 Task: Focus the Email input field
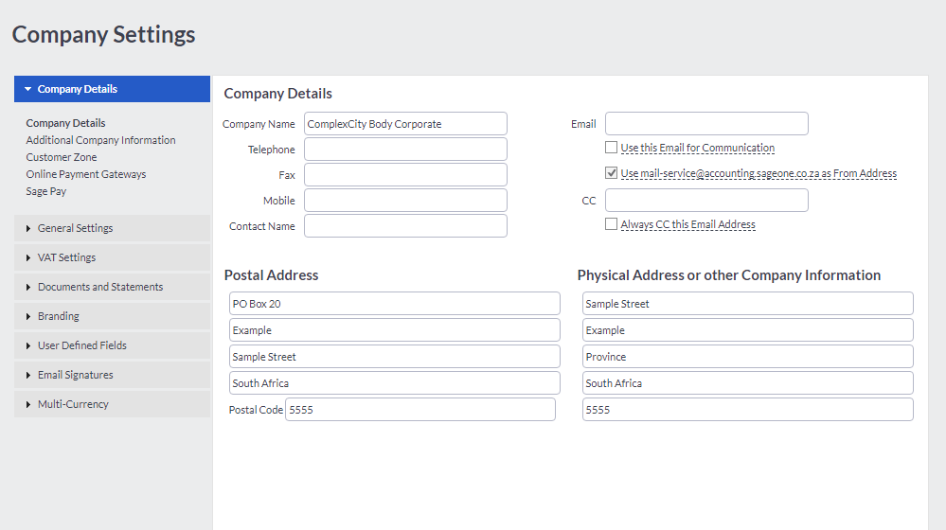point(706,124)
